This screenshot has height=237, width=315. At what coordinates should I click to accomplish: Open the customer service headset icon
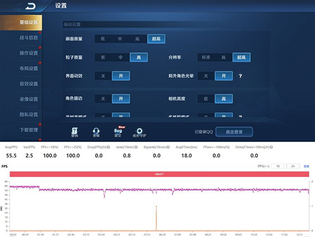(96, 132)
